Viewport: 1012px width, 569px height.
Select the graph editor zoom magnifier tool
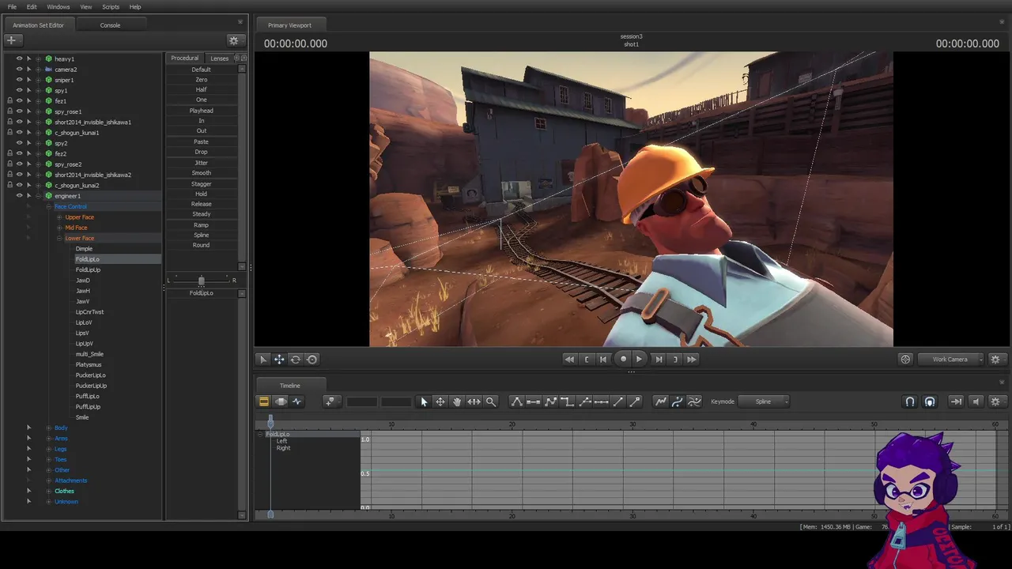click(491, 401)
